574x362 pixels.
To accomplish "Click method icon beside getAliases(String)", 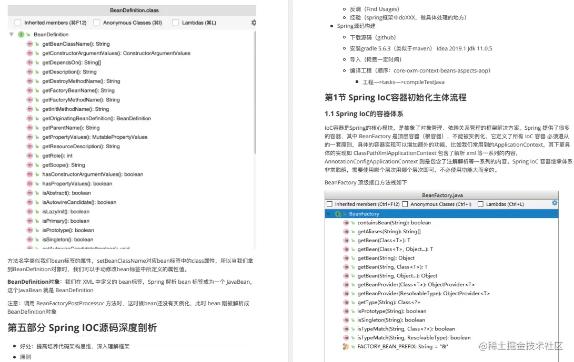I will pyautogui.click(x=346, y=232).
